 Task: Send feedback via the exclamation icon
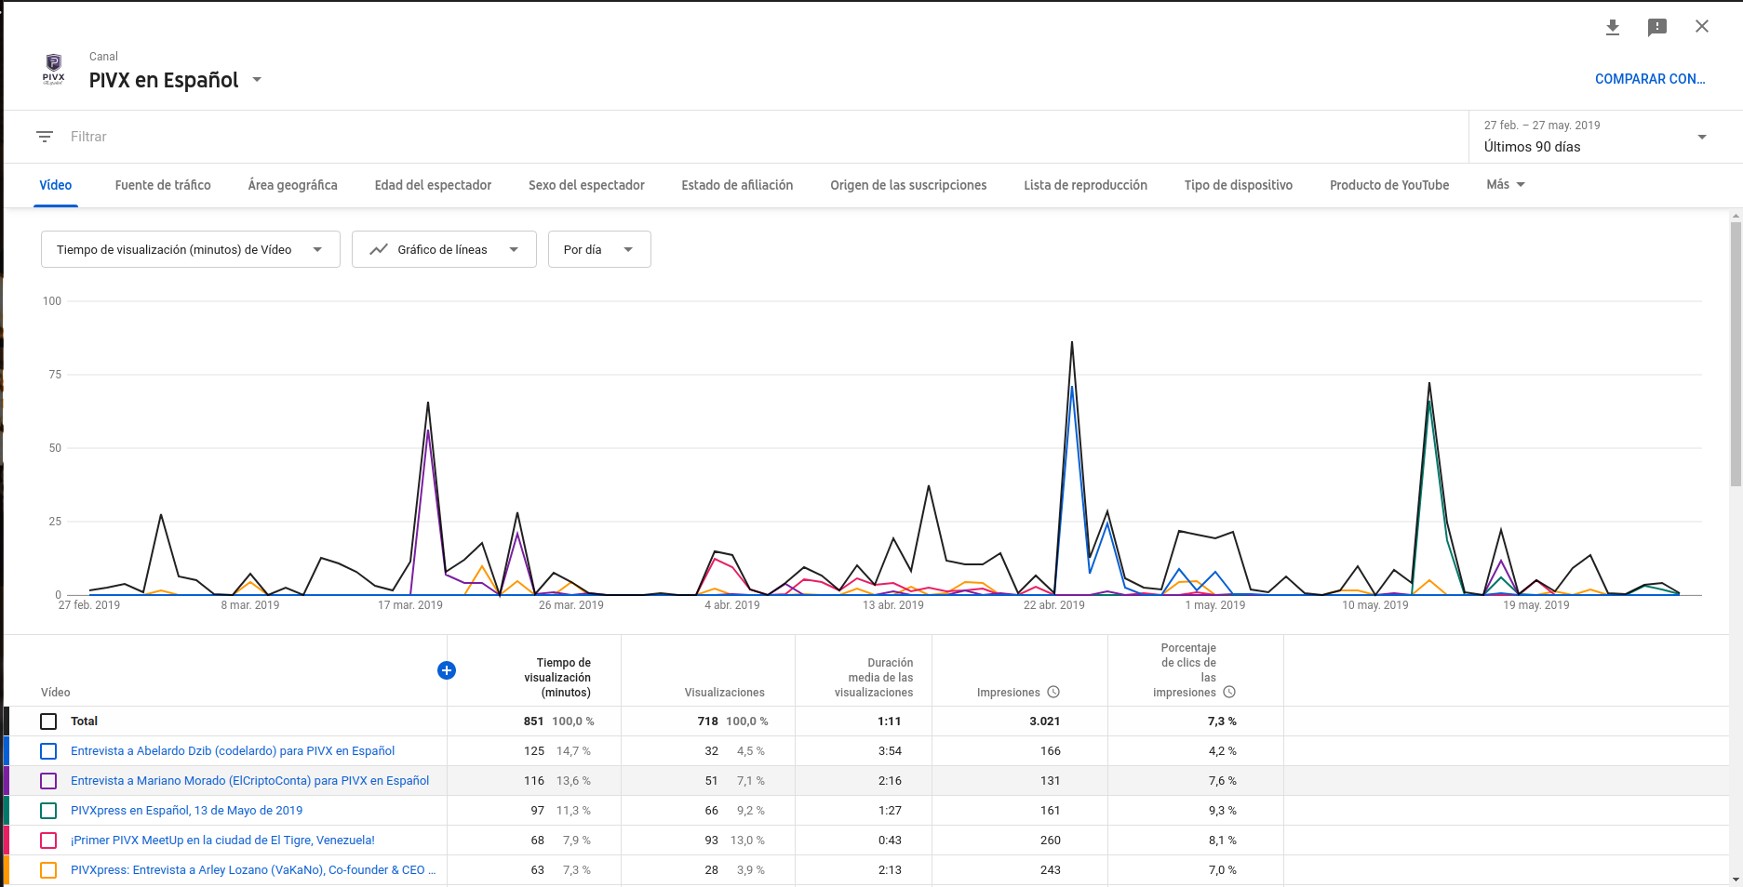pos(1657,27)
